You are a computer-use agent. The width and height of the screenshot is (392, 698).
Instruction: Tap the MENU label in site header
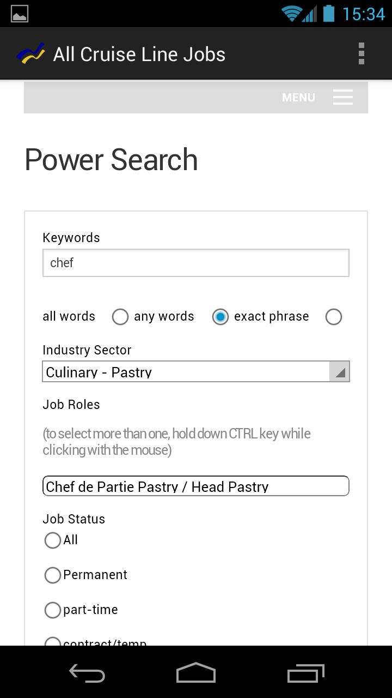[298, 98]
